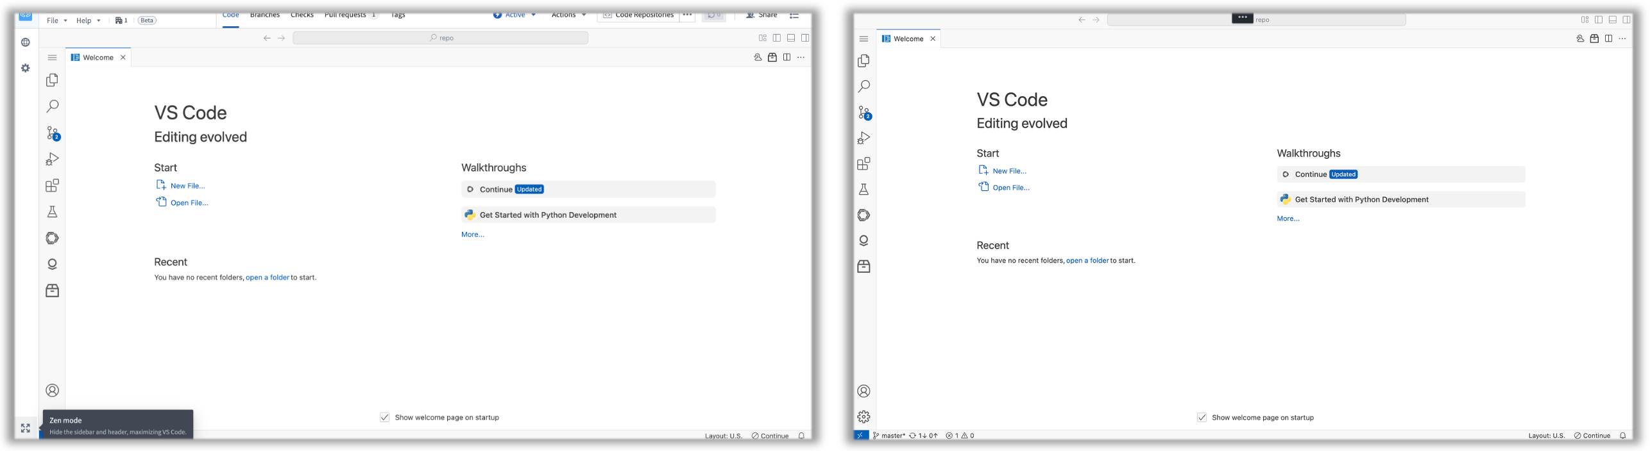1650x451 pixels.
Task: Open Search view in right window
Action: tap(864, 86)
